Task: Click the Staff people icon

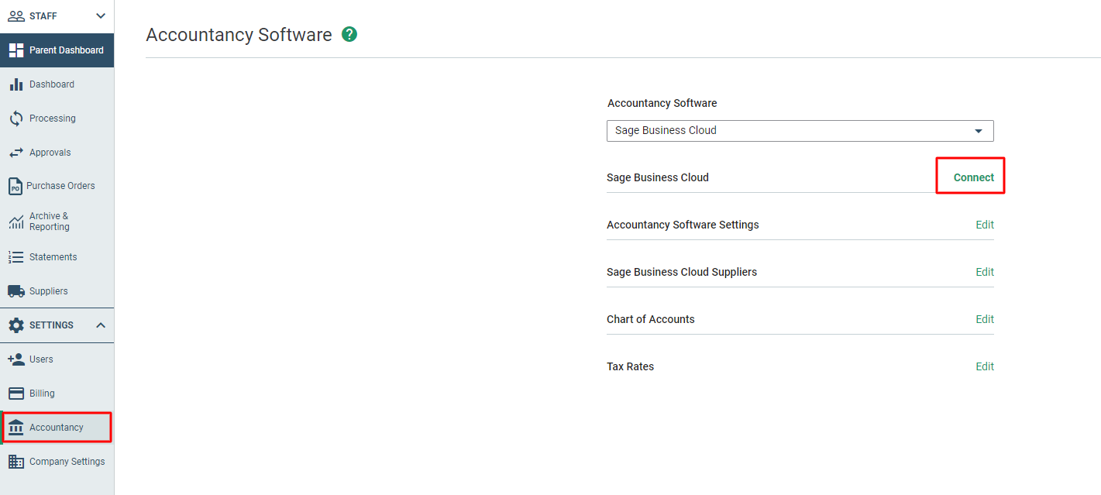Action: pos(15,15)
